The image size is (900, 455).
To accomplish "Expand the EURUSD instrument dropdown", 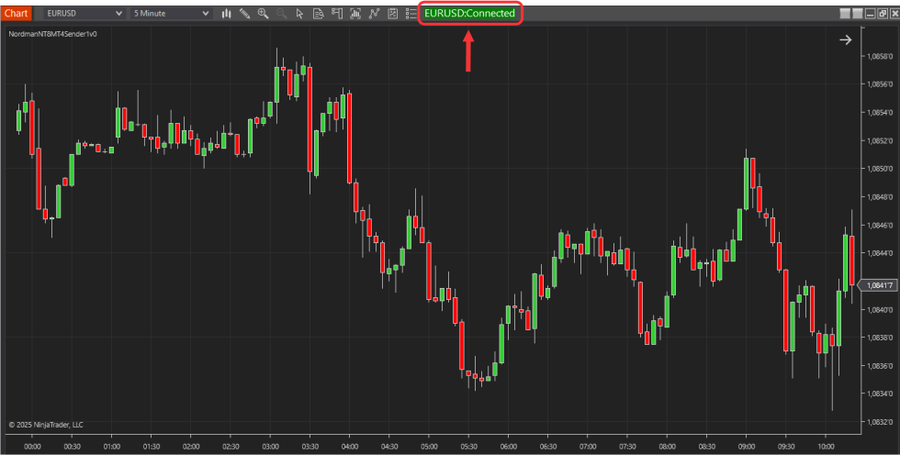I will pyautogui.click(x=118, y=14).
